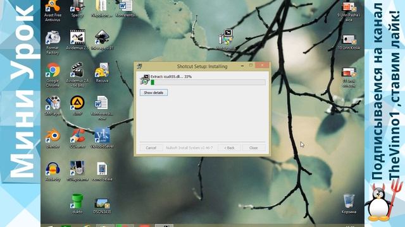
Task: Select the Avidemux 2.6 64 bits icon
Action: coord(77,74)
